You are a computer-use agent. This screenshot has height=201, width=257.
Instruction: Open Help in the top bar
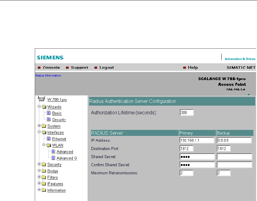193,67
